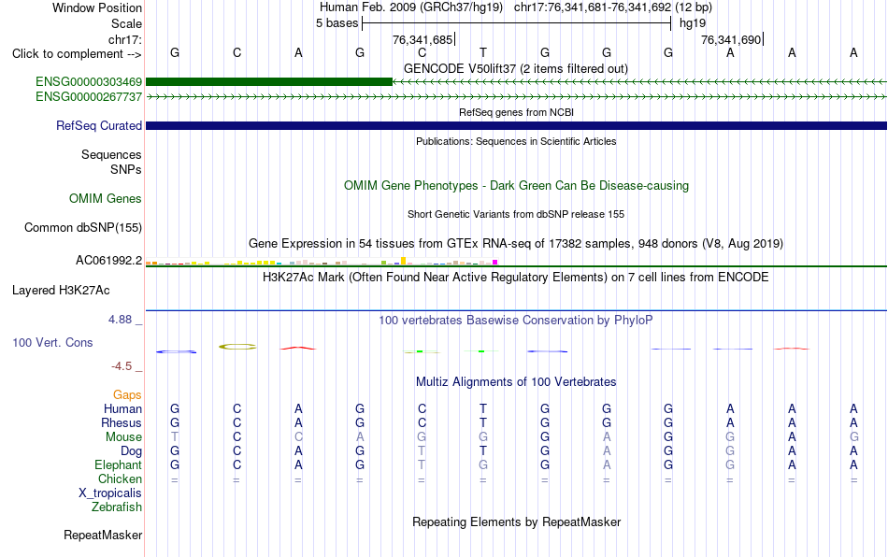Click the GENCODE V50lift37 track title
Image resolution: width=888 pixels, height=557 pixels.
pyautogui.click(x=516, y=68)
